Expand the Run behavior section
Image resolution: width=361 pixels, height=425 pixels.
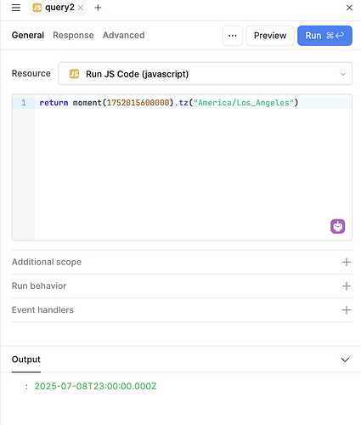(182, 286)
